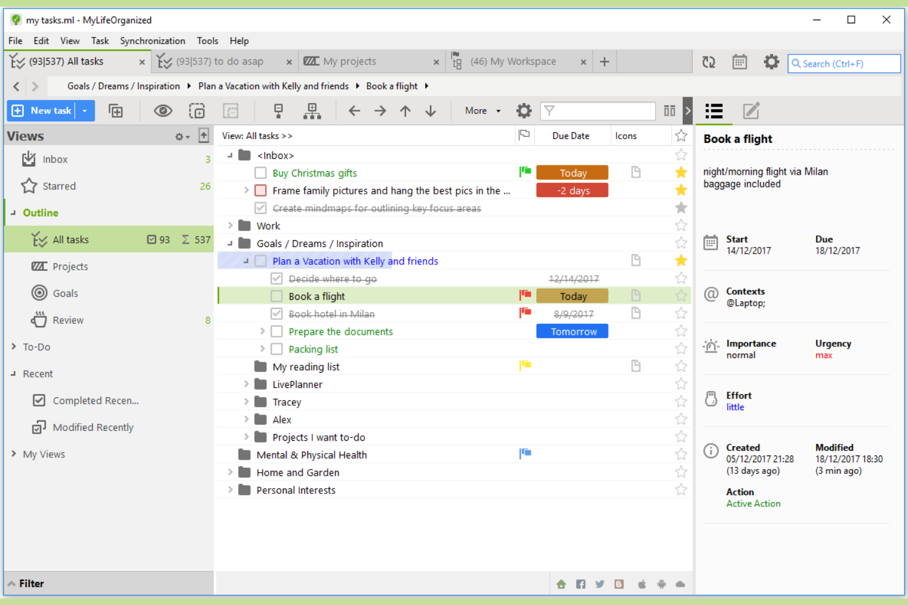Click the little effort link in details panel
The height and width of the screenshot is (605, 908).
pyautogui.click(x=735, y=407)
